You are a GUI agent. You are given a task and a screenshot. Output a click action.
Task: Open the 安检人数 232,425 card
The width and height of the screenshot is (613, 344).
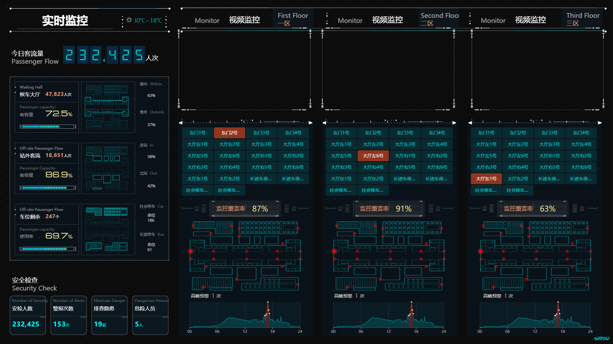click(28, 315)
